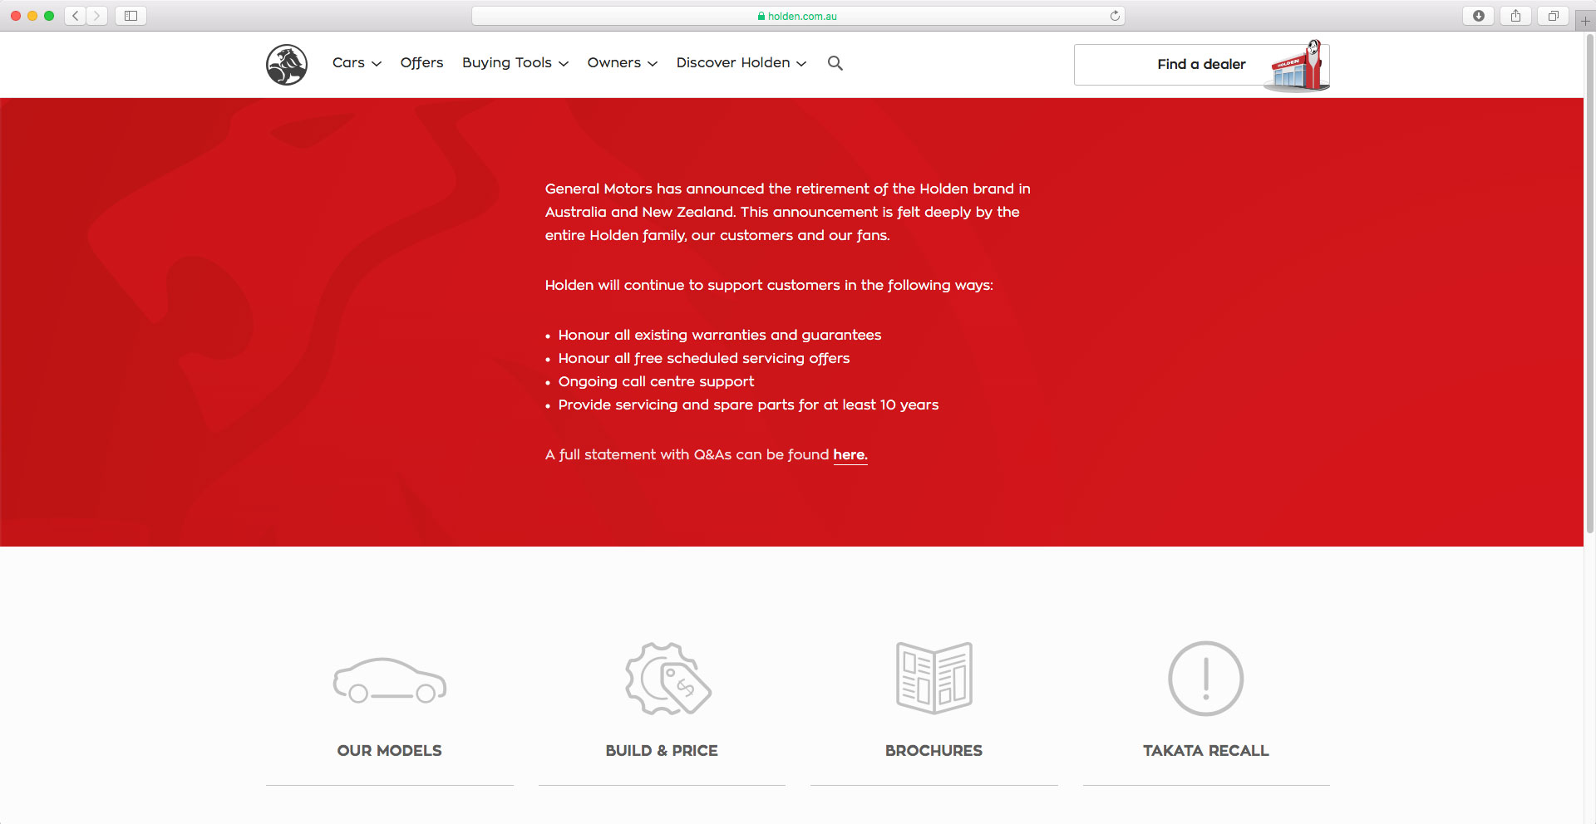
Task: Go back with the Safari back arrow
Action: tap(76, 16)
